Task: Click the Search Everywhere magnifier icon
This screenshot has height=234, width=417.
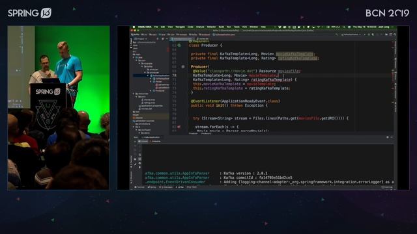Action: 395,34
